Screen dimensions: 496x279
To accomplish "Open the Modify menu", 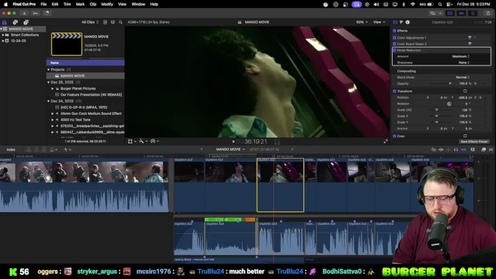I will pyautogui.click(x=107, y=4).
